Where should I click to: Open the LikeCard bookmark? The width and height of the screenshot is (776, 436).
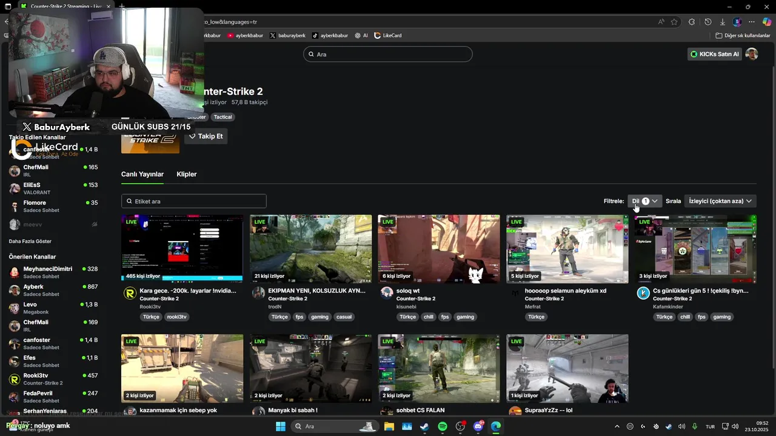pos(388,35)
